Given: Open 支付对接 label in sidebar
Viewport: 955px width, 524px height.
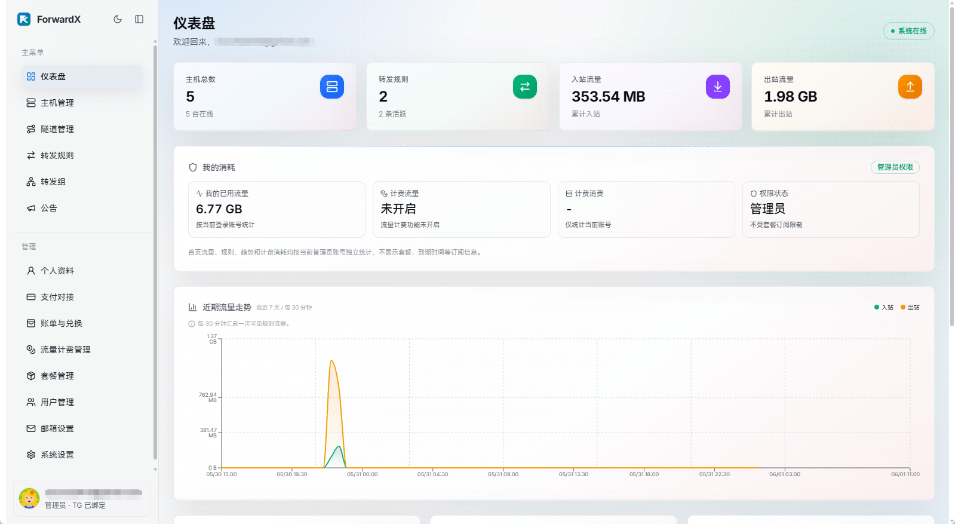Looking at the screenshot, I should click(x=57, y=297).
